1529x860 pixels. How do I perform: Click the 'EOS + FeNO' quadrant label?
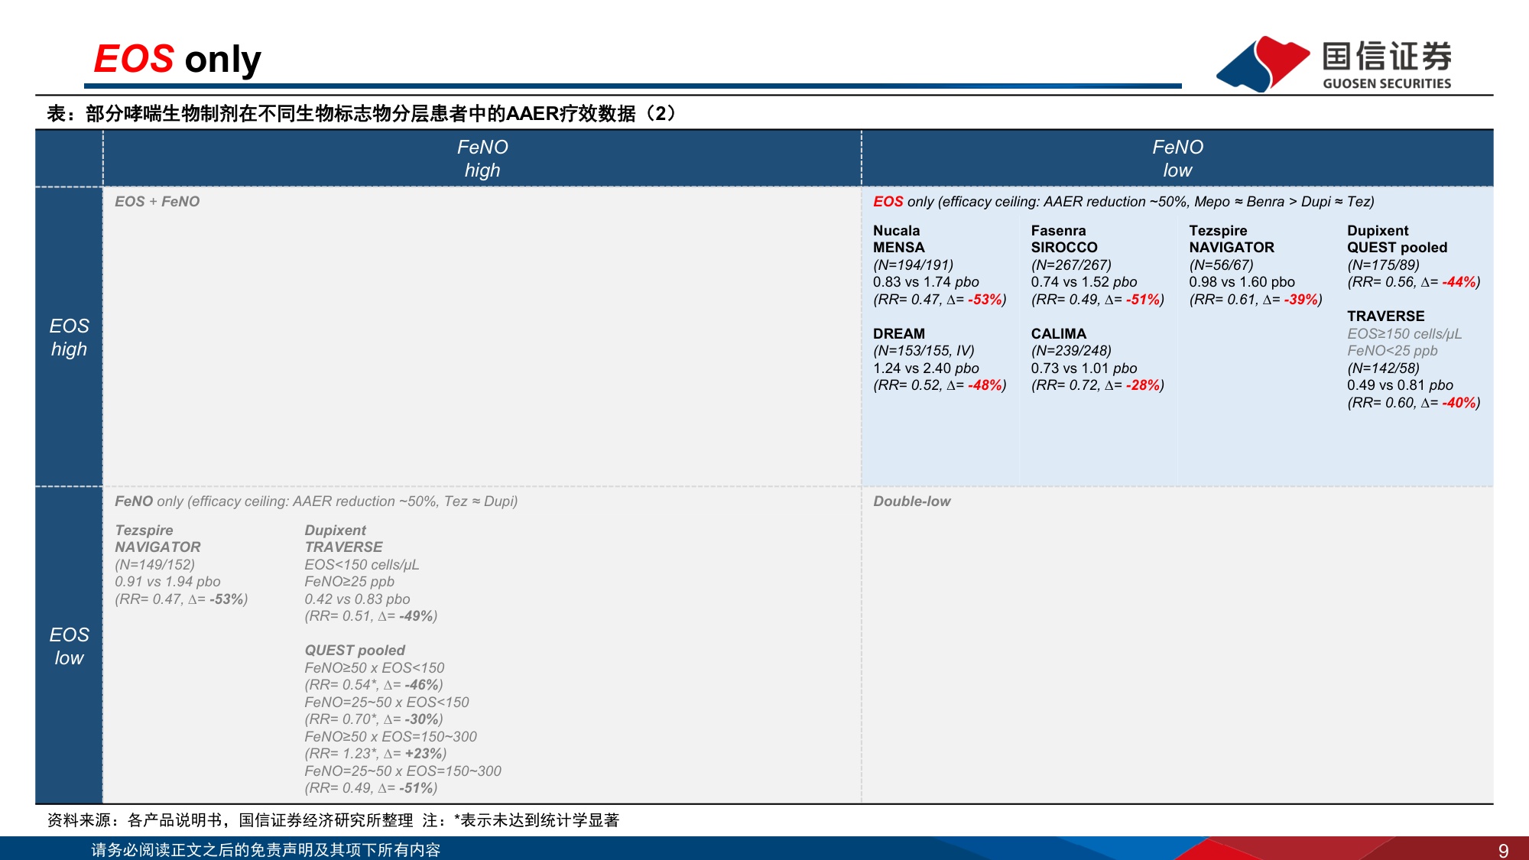coord(157,202)
